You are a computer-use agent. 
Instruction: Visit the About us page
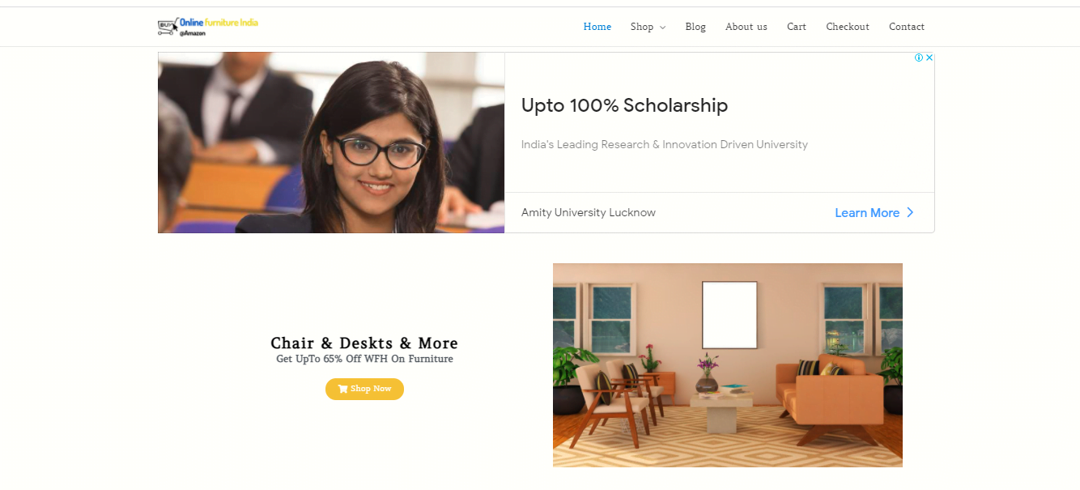pyautogui.click(x=746, y=27)
